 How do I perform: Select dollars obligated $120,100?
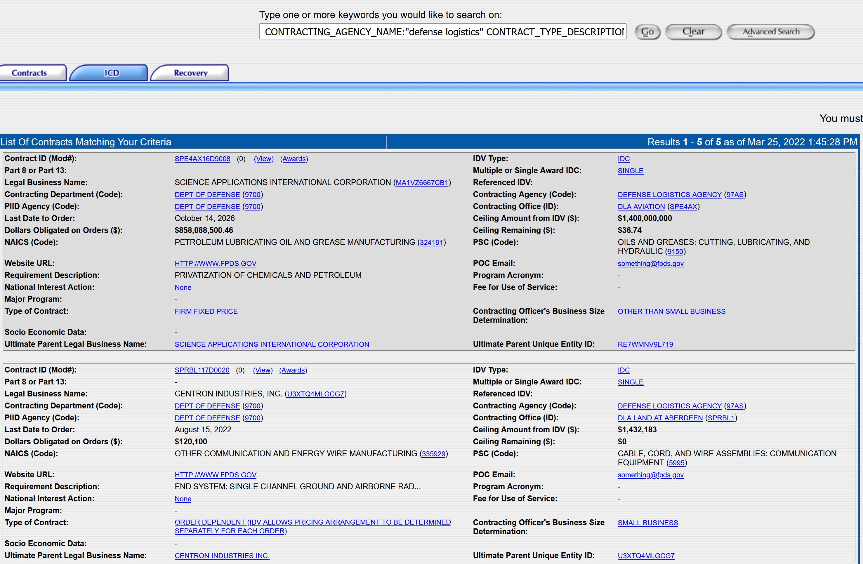coord(191,441)
